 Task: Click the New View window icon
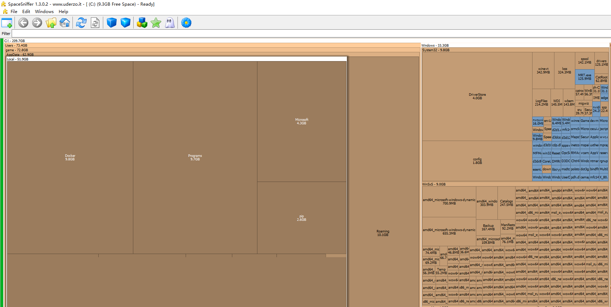7,23
